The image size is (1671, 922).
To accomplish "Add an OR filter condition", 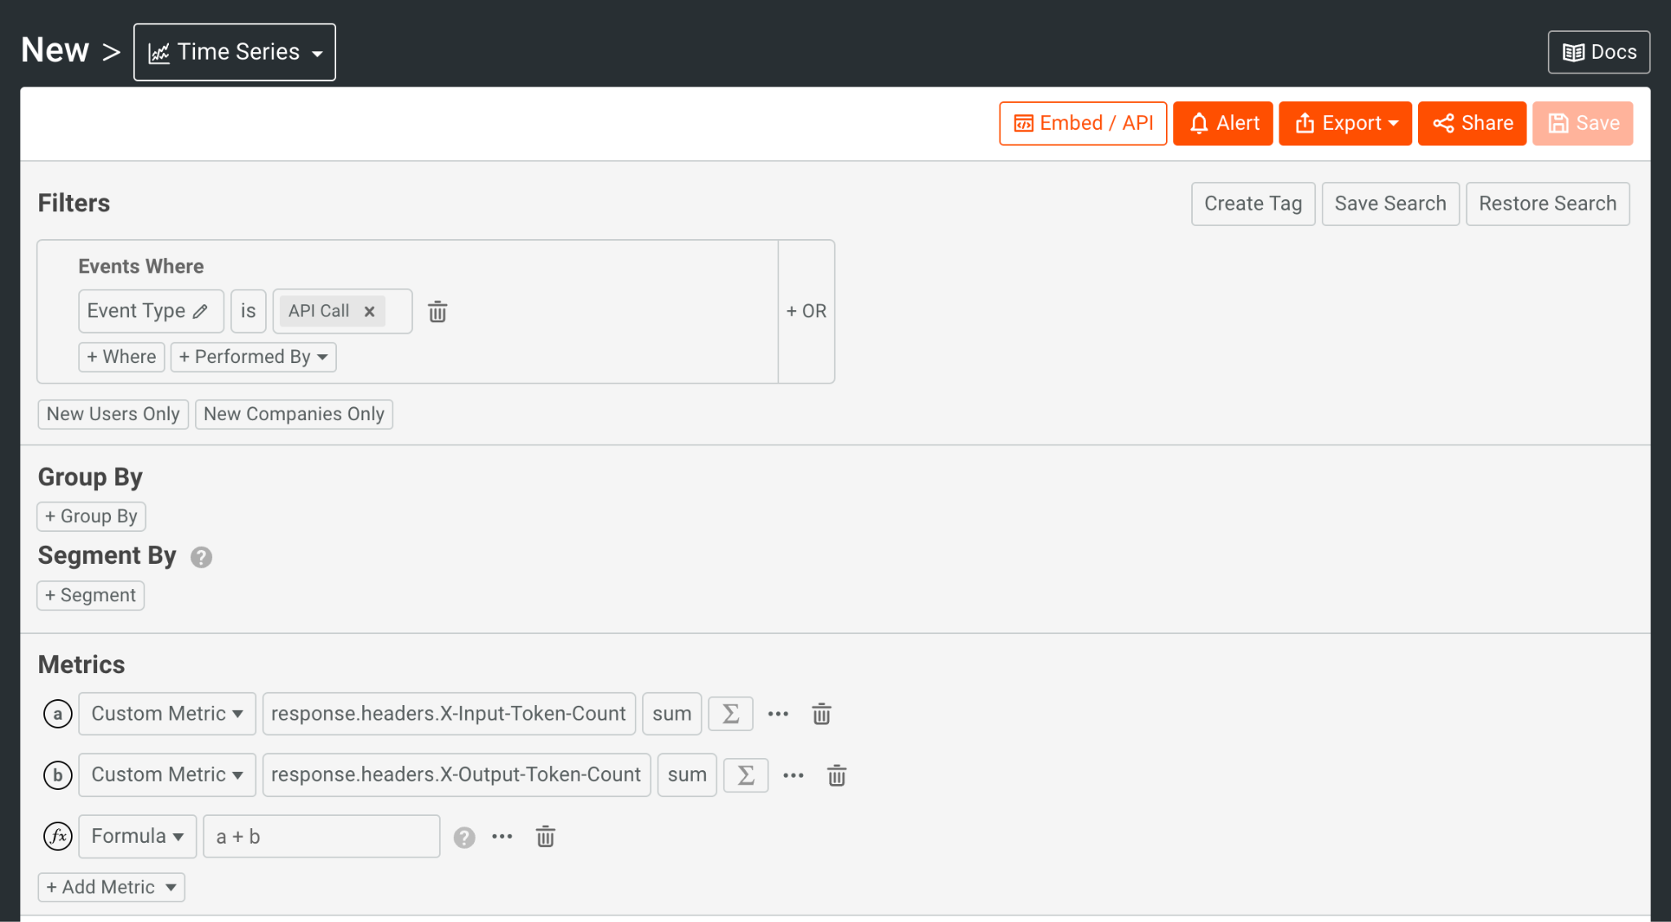I will (806, 312).
